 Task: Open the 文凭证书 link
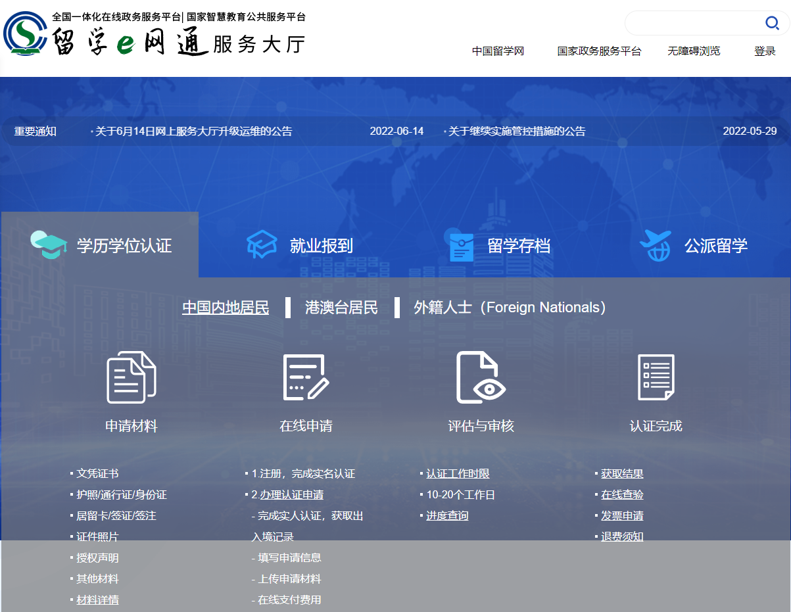coord(98,473)
